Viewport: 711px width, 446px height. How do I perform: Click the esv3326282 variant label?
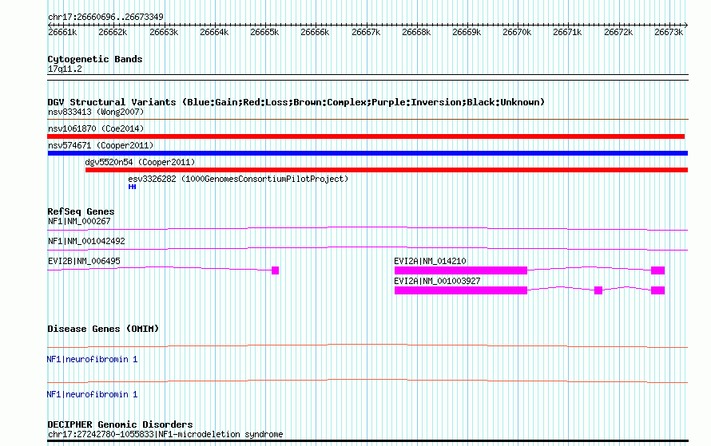(x=238, y=179)
